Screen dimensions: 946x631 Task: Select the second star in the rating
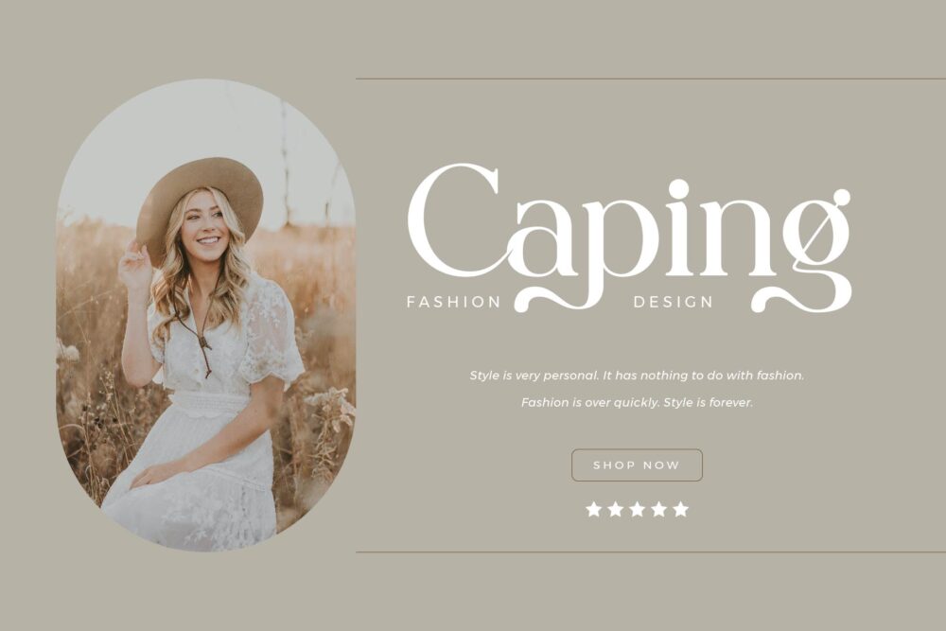[616, 509]
